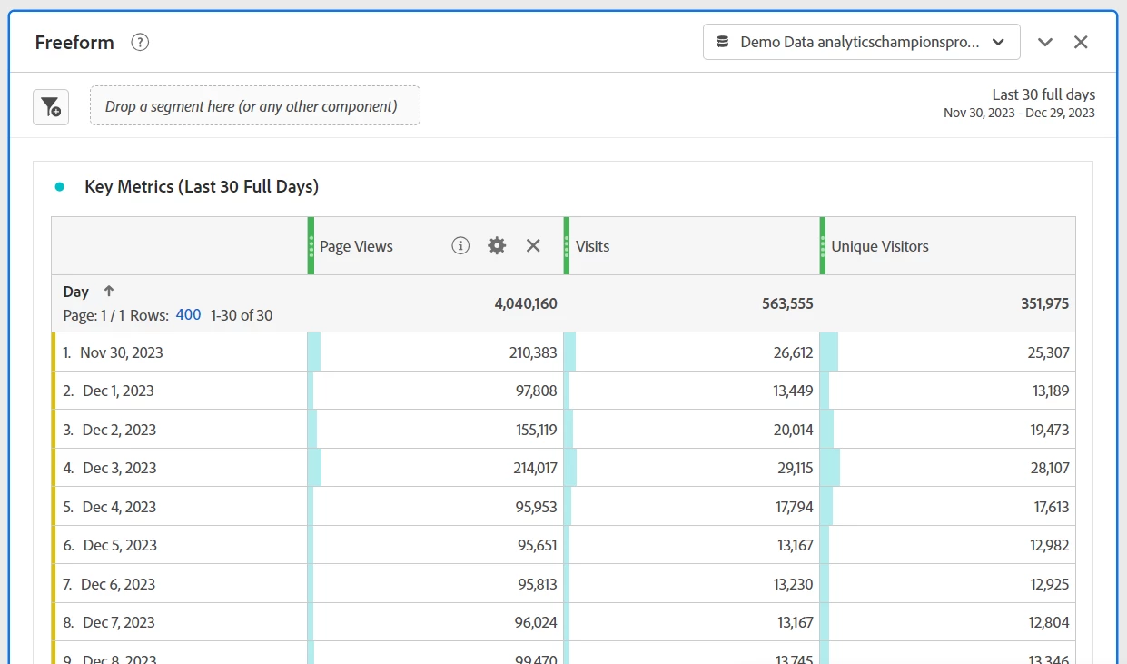
Task: Click the segment drop zone area
Action: 255,106
